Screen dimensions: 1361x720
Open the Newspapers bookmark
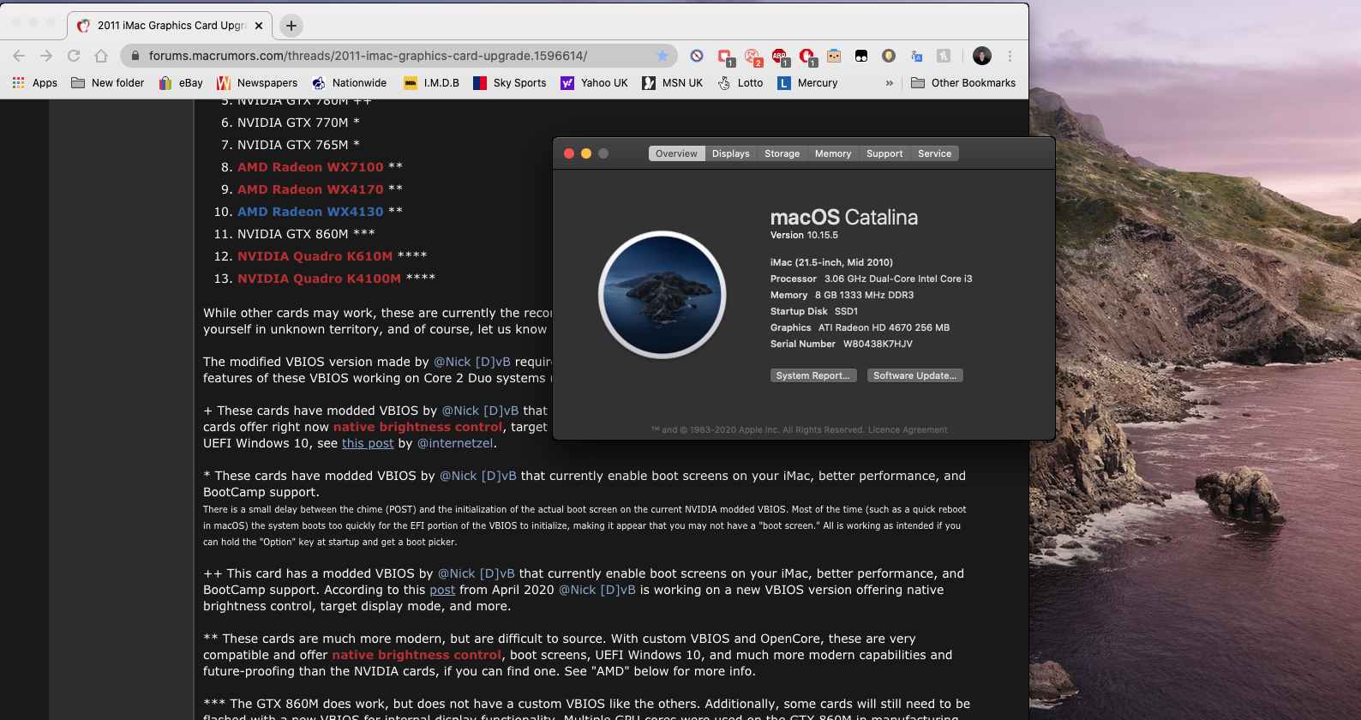click(257, 83)
